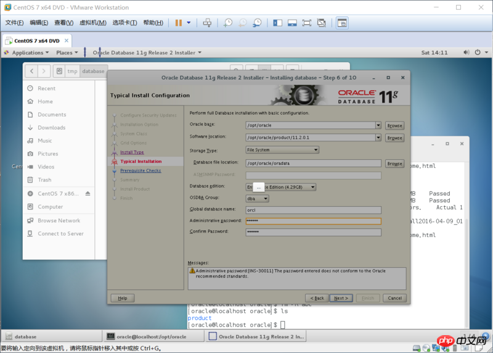Click the Global database name field
Viewport: 493px width, 353px height.
pos(314,210)
